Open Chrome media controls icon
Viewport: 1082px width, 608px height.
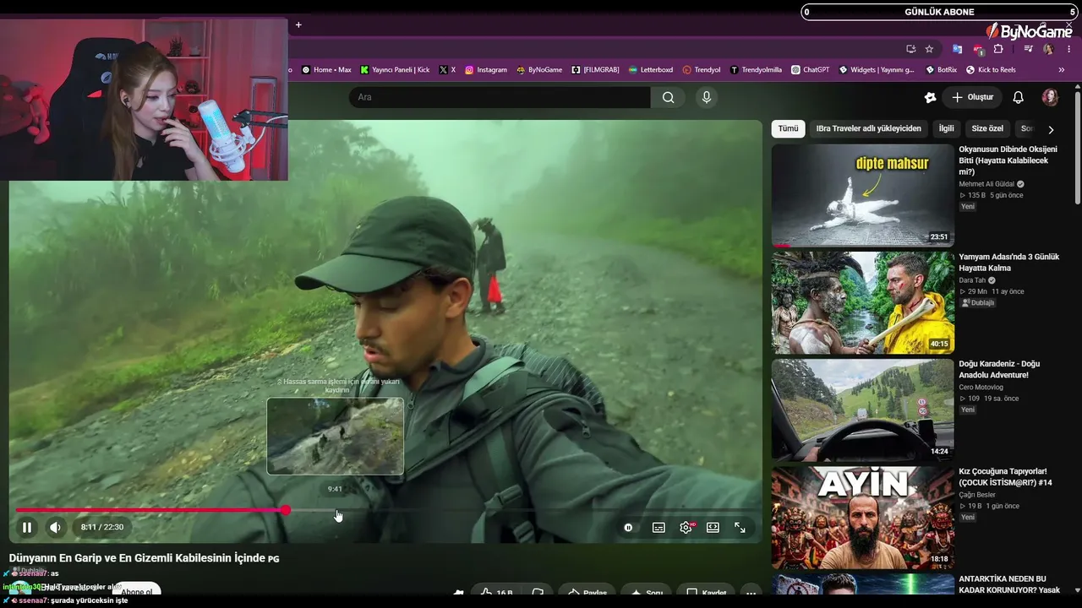pos(1028,49)
